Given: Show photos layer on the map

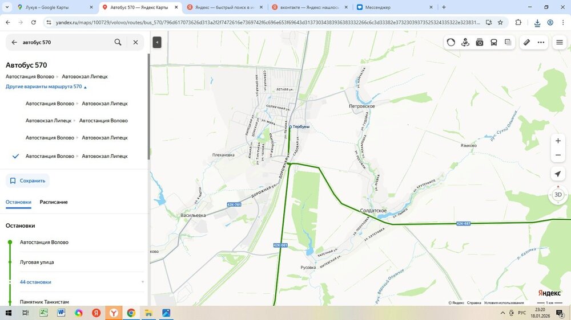Looking at the screenshot, I should 480,42.
